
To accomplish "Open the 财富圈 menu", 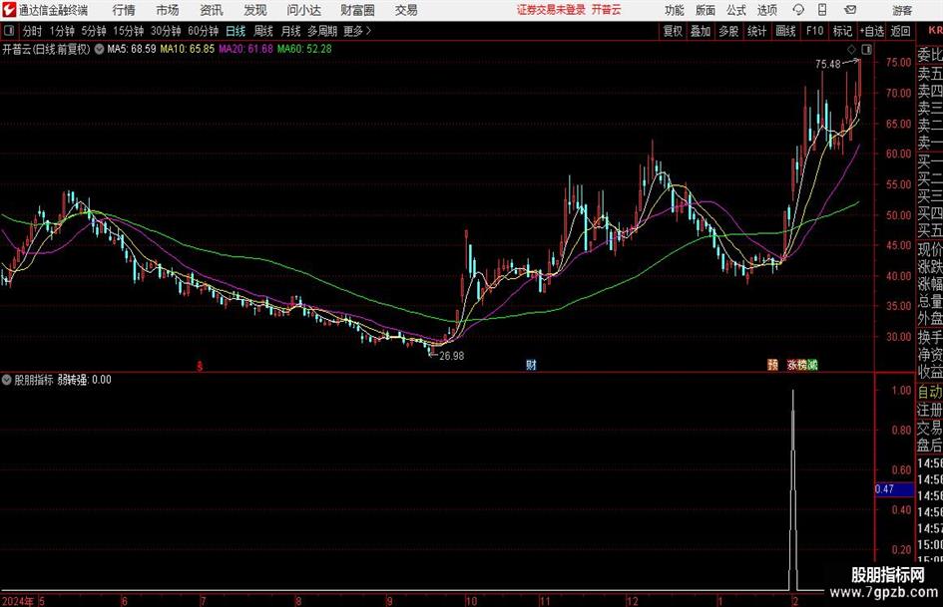I will 357,10.
